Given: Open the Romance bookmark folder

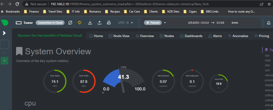Looking at the screenshot, I should pyautogui.click(x=93, y=12).
